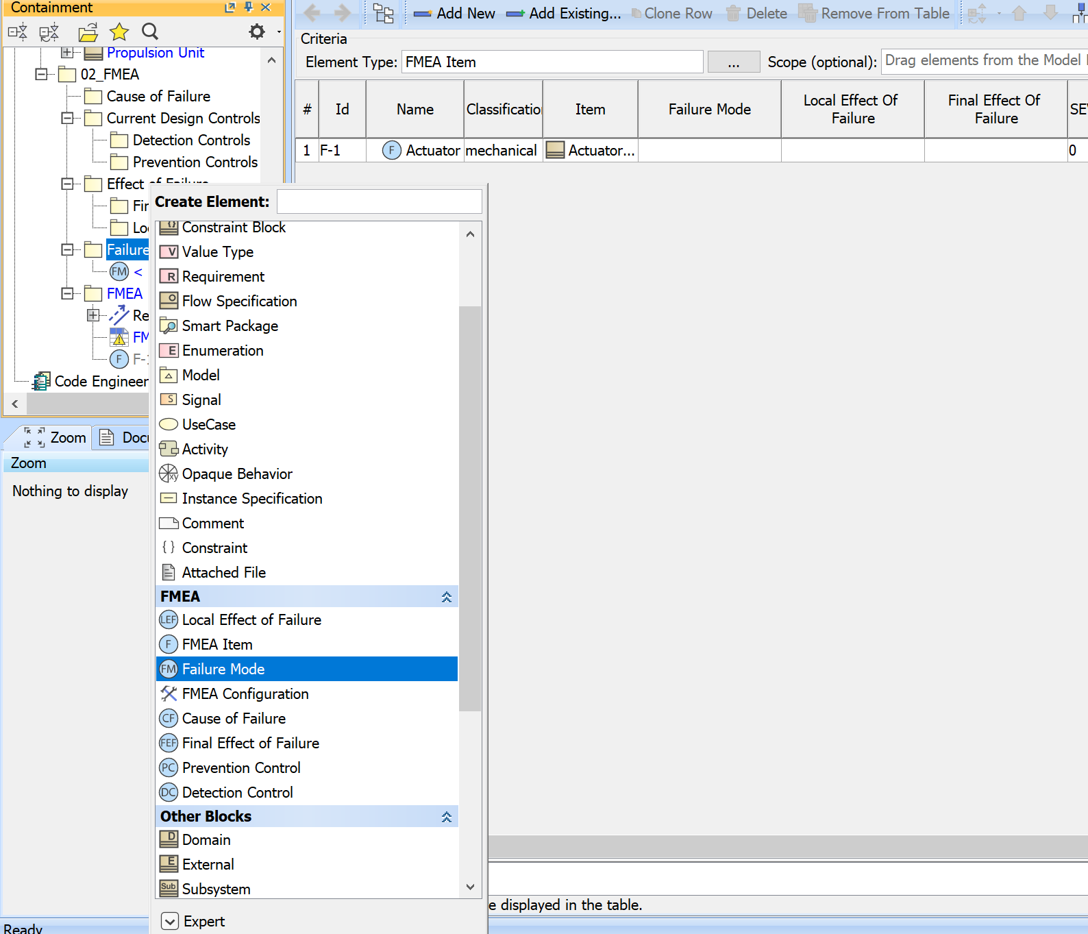Collapse the Current Design Controls node
Viewport: 1088px width, 934px height.
click(x=67, y=118)
